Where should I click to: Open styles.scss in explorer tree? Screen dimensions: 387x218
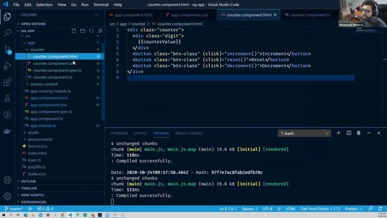pos(37,174)
